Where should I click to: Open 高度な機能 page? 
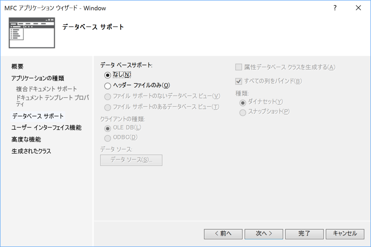click(26, 139)
